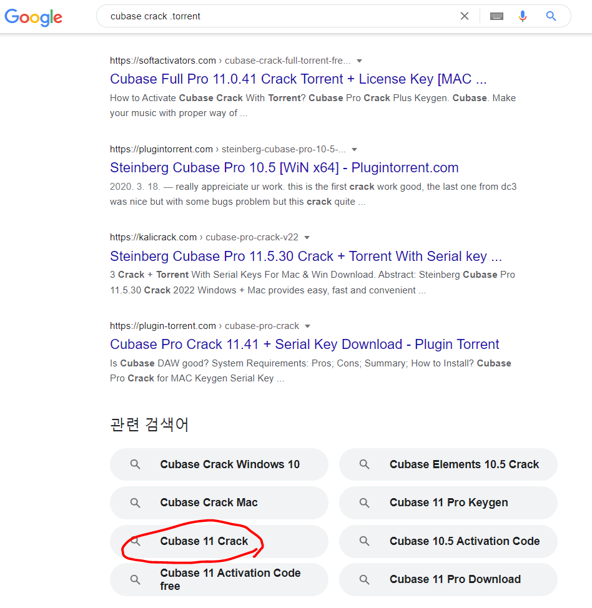
Task: Clear the search box with X icon
Action: click(465, 16)
